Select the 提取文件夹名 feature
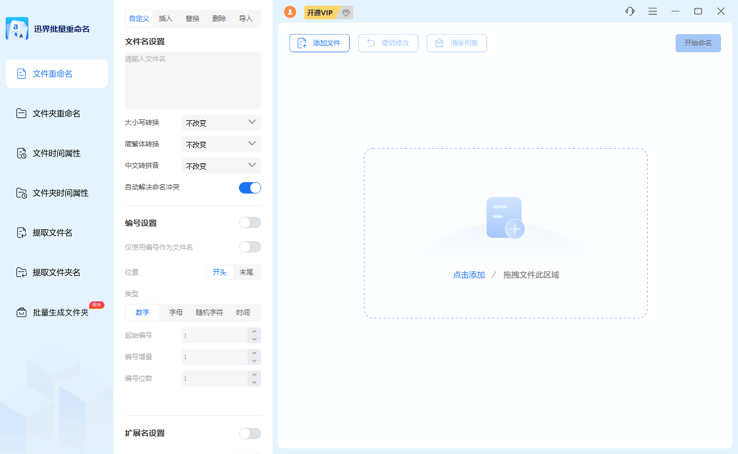The image size is (738, 454). [57, 272]
